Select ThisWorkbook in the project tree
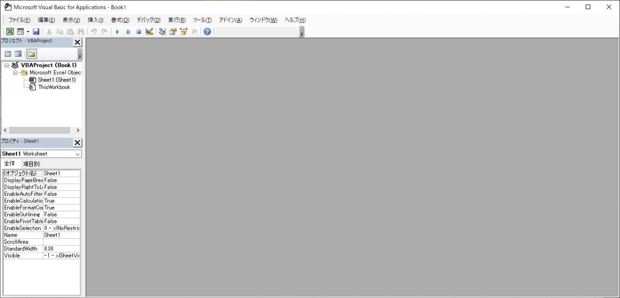 tap(54, 87)
